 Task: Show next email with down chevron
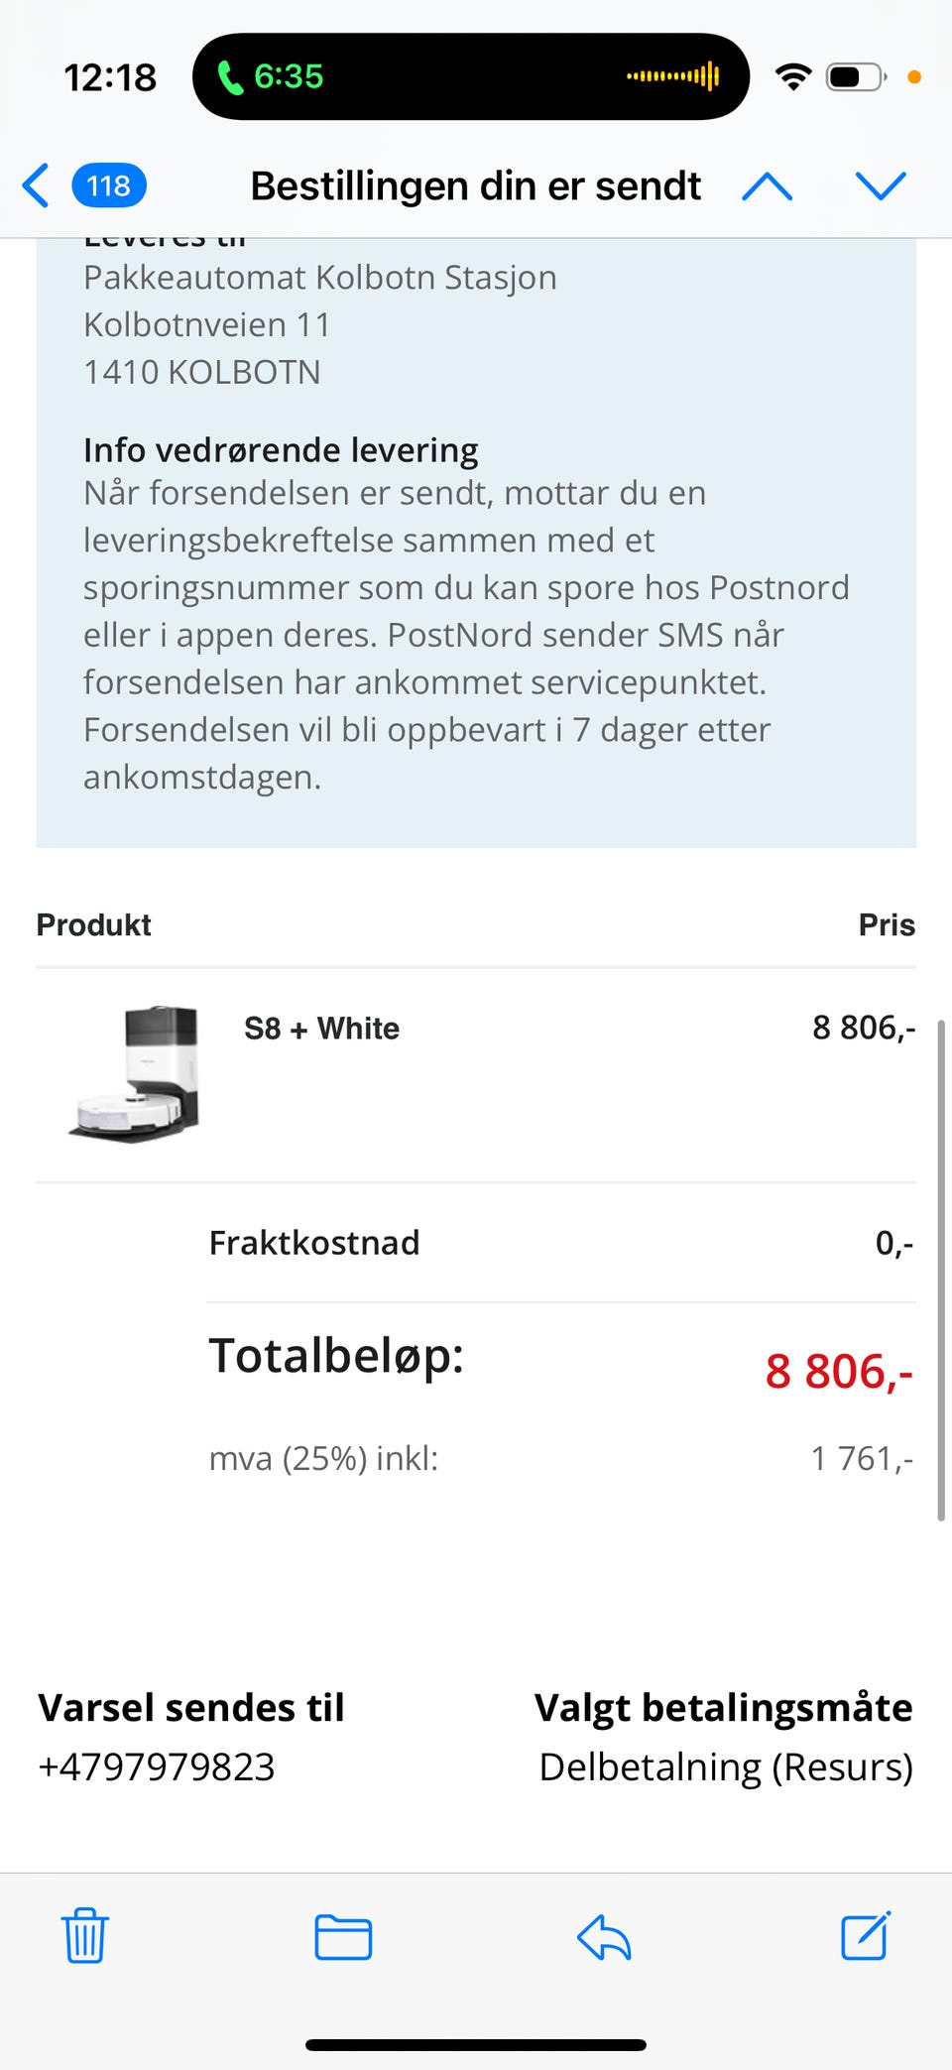pyautogui.click(x=881, y=185)
